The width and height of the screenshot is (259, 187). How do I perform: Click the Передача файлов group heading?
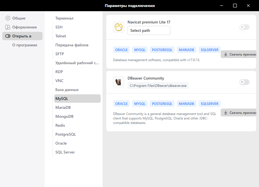72,45
